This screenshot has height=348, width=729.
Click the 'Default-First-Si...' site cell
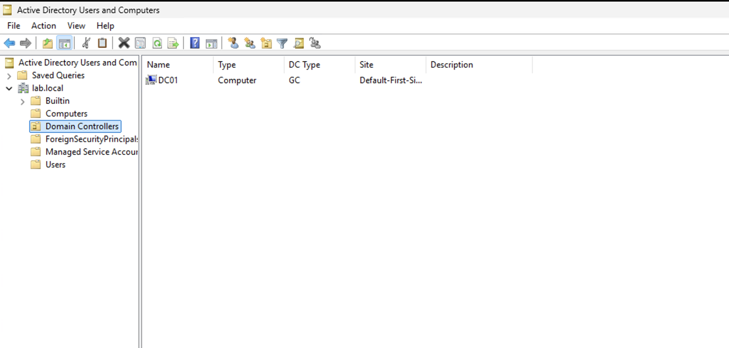pyautogui.click(x=391, y=80)
